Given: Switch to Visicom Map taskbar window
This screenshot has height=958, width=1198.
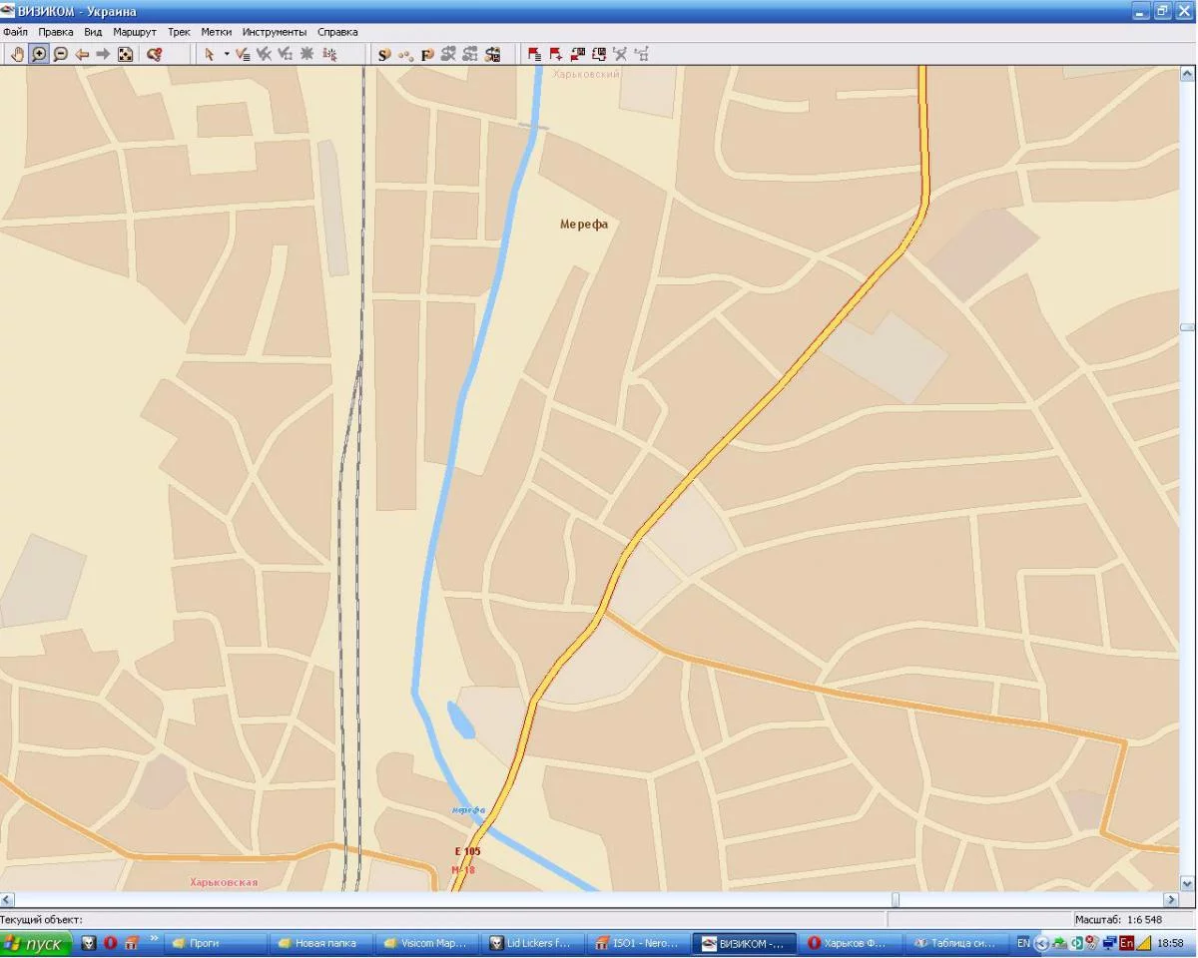Looking at the screenshot, I should pyautogui.click(x=424, y=943).
